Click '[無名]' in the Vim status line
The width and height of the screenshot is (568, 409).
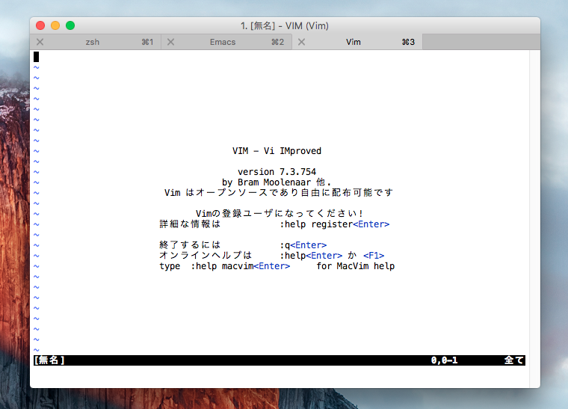[49, 360]
